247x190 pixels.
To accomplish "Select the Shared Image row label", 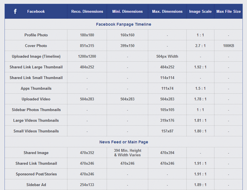I will [x=36, y=153].
